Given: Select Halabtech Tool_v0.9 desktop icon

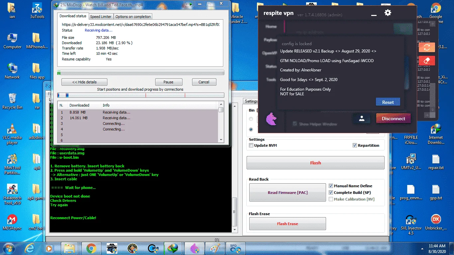Looking at the screenshot, I should 12,194.
